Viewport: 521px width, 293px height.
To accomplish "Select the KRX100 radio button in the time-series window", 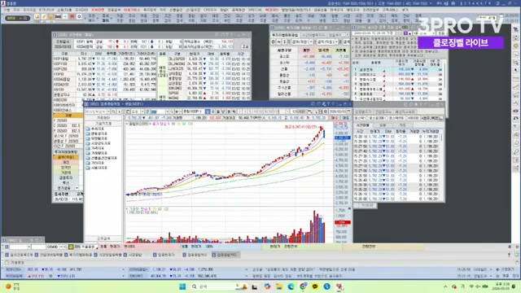I will [407, 118].
